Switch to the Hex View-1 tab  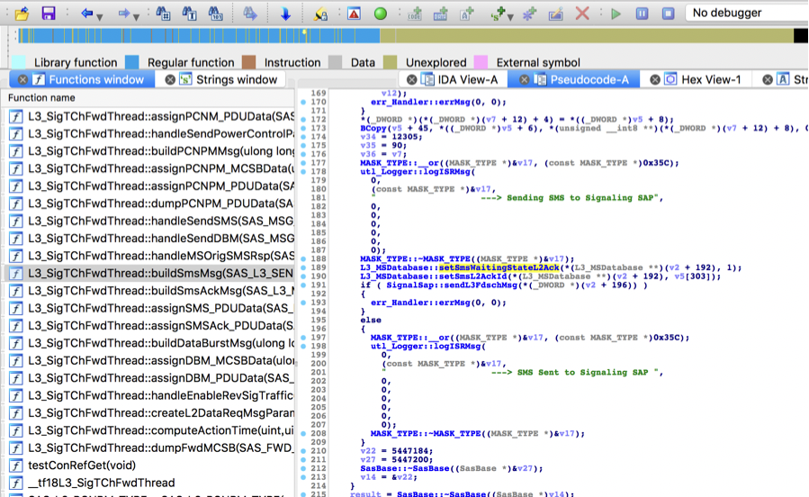tap(711, 79)
